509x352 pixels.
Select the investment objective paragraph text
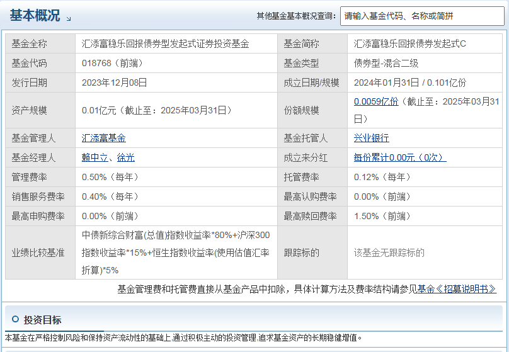point(183,338)
